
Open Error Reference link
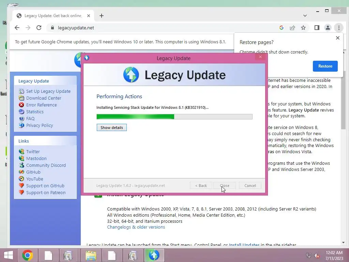(41, 105)
